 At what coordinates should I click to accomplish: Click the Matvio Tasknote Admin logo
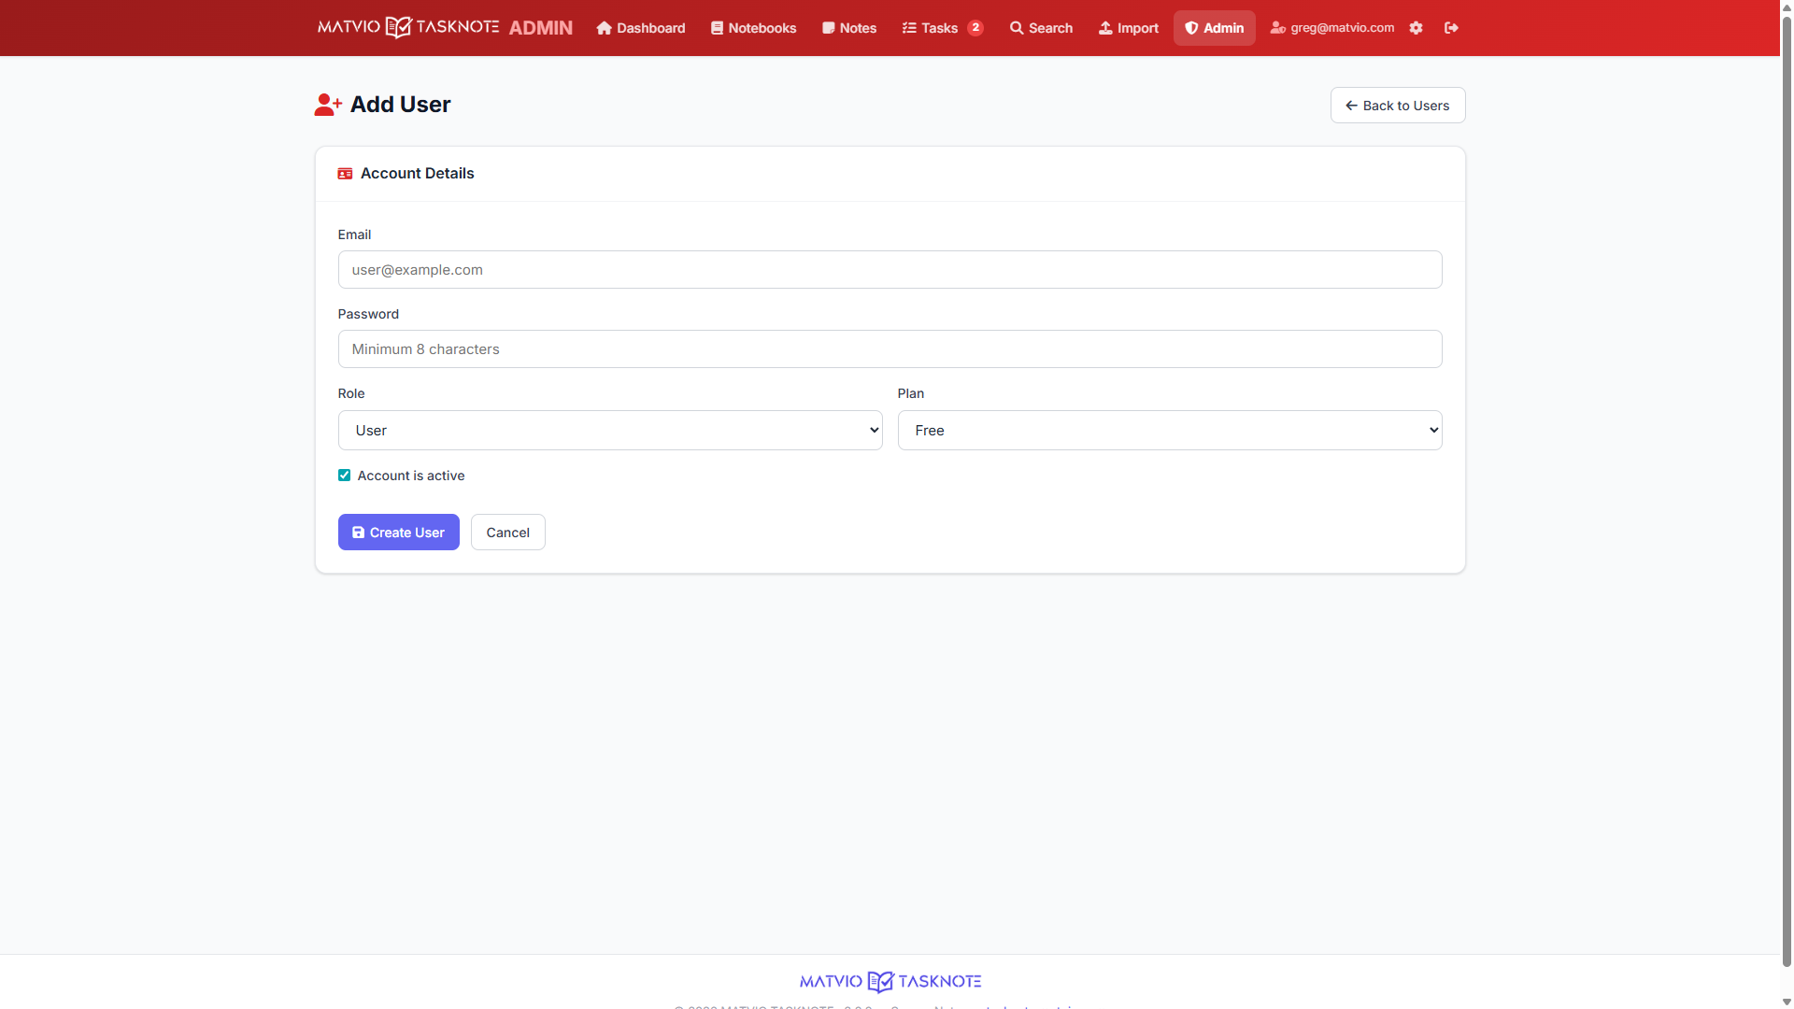point(445,28)
